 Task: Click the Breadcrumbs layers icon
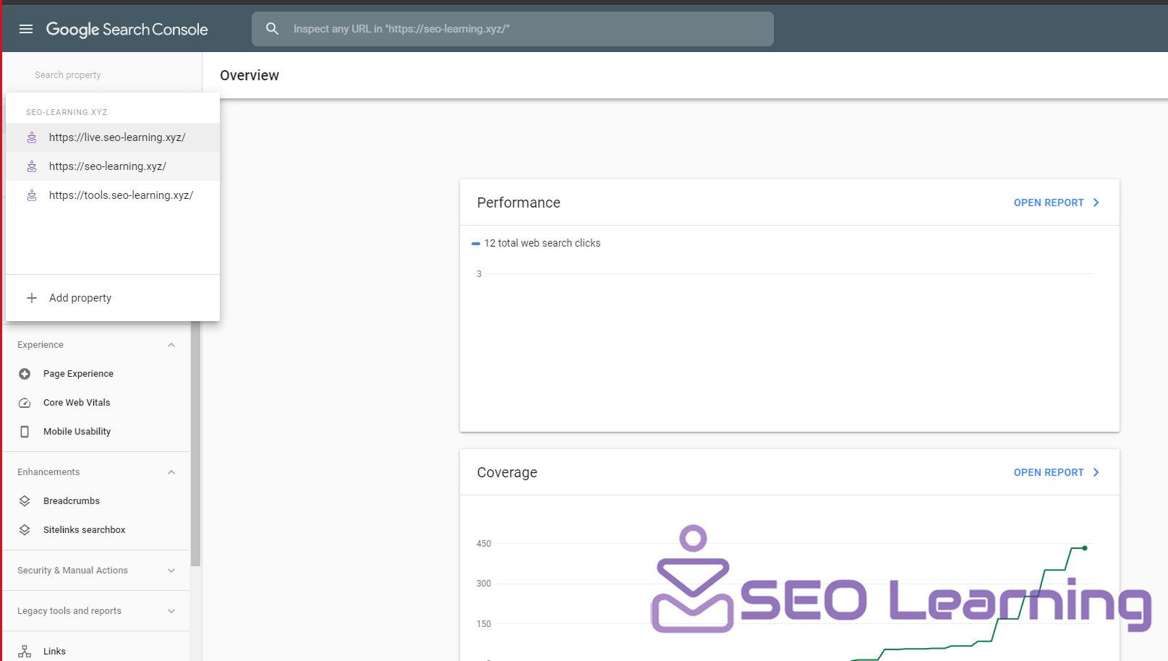coord(25,501)
